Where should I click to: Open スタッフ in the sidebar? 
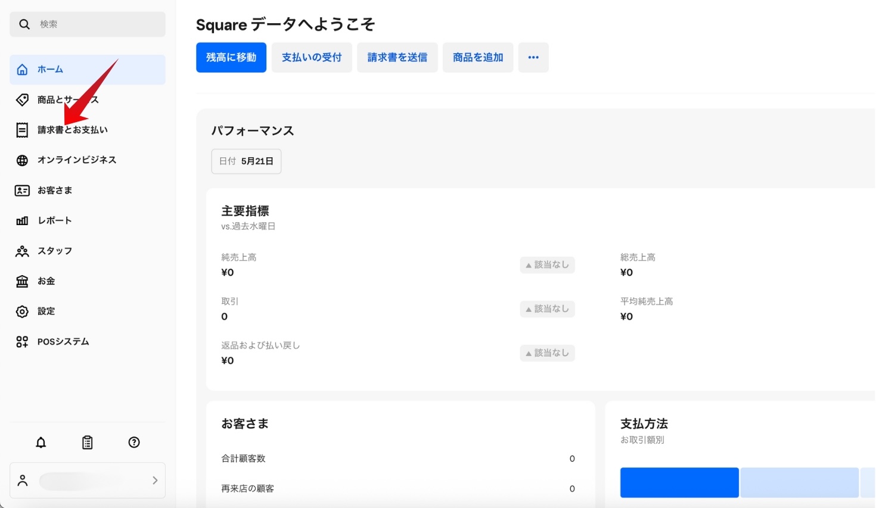[88, 251]
